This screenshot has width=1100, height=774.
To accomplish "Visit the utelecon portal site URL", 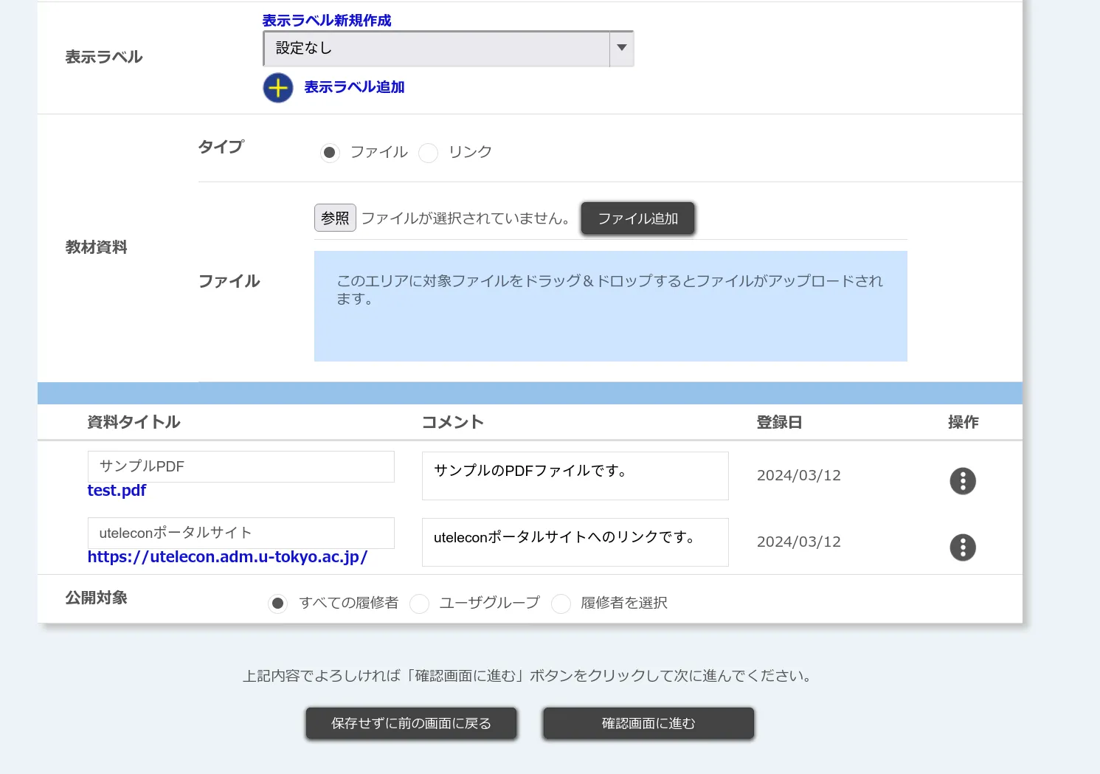I will pyautogui.click(x=228, y=557).
